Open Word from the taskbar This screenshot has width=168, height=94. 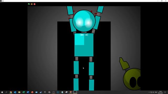coord(28,92)
